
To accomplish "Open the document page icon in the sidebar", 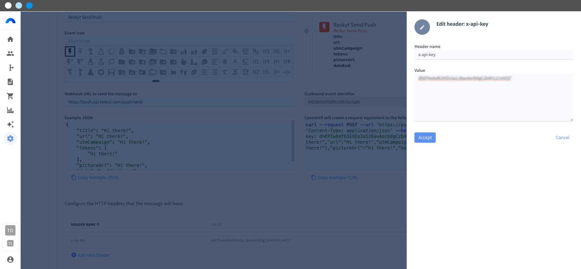I will click(10, 82).
